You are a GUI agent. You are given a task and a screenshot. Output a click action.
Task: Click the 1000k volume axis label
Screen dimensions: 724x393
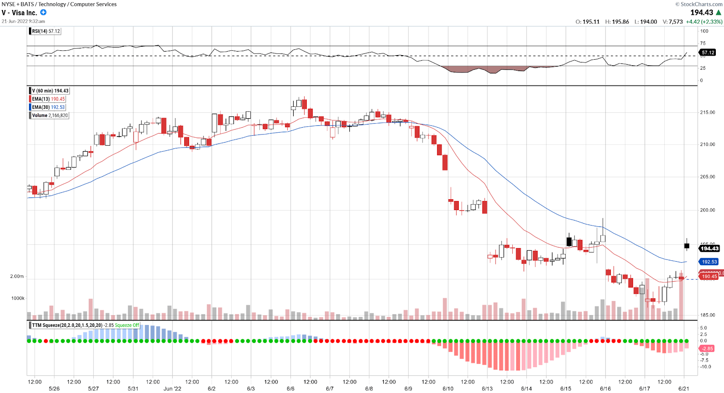(18, 298)
